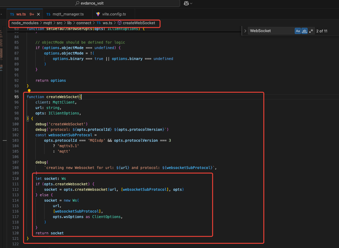The width and height of the screenshot is (339, 248).
Task: Open the Copilot icon in title bar
Action: click(x=186, y=3)
